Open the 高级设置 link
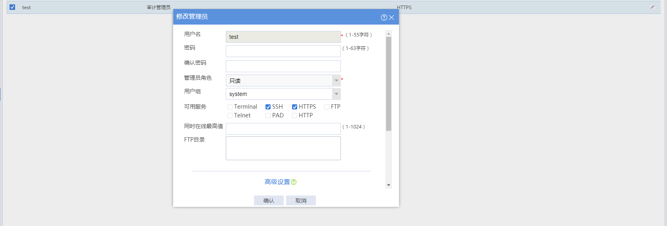Screen dimensions: 667x226 click(x=277, y=182)
